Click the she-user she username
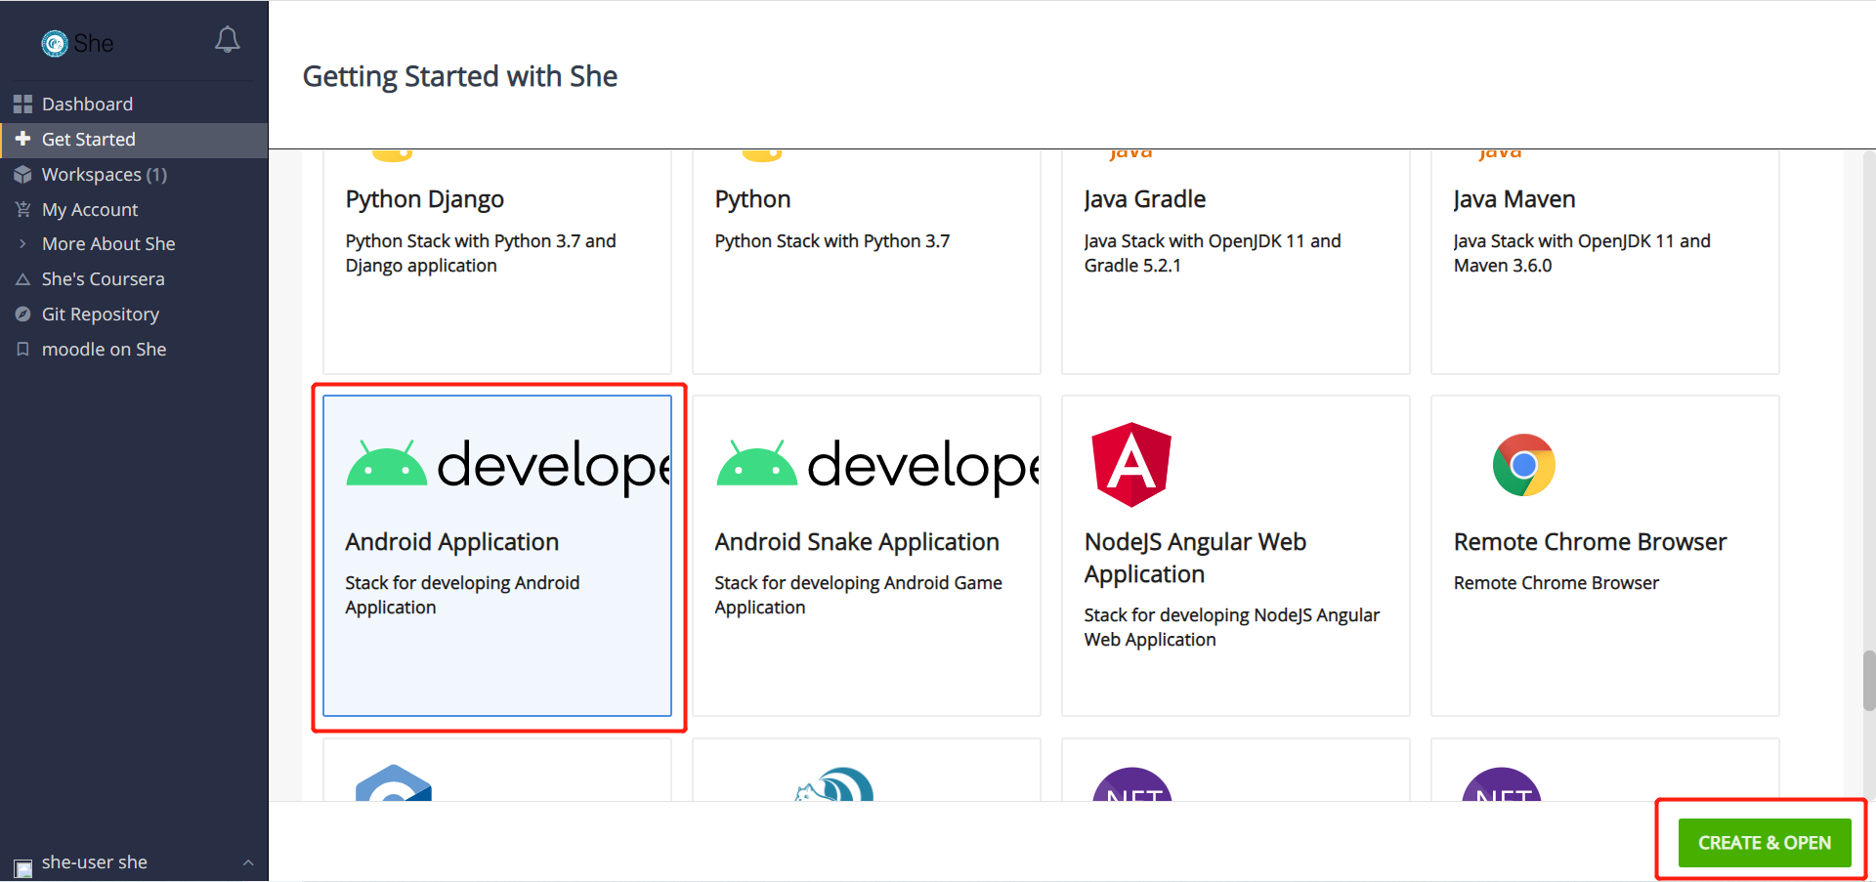1876x882 pixels. click(95, 862)
